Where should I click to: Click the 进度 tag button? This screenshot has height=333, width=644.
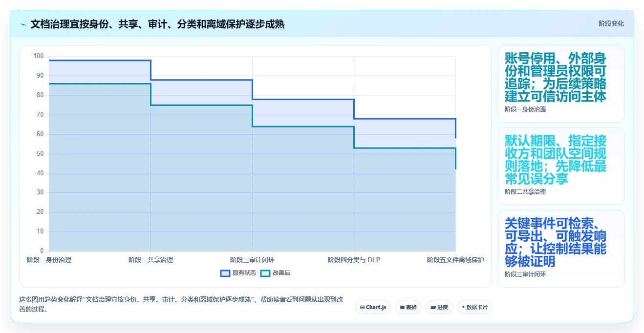click(439, 307)
